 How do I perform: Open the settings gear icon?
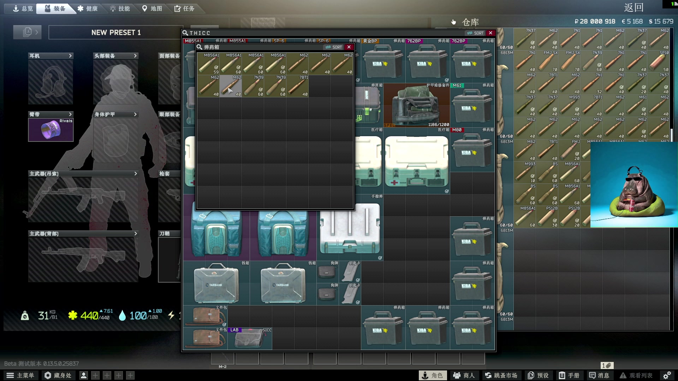tap(667, 375)
